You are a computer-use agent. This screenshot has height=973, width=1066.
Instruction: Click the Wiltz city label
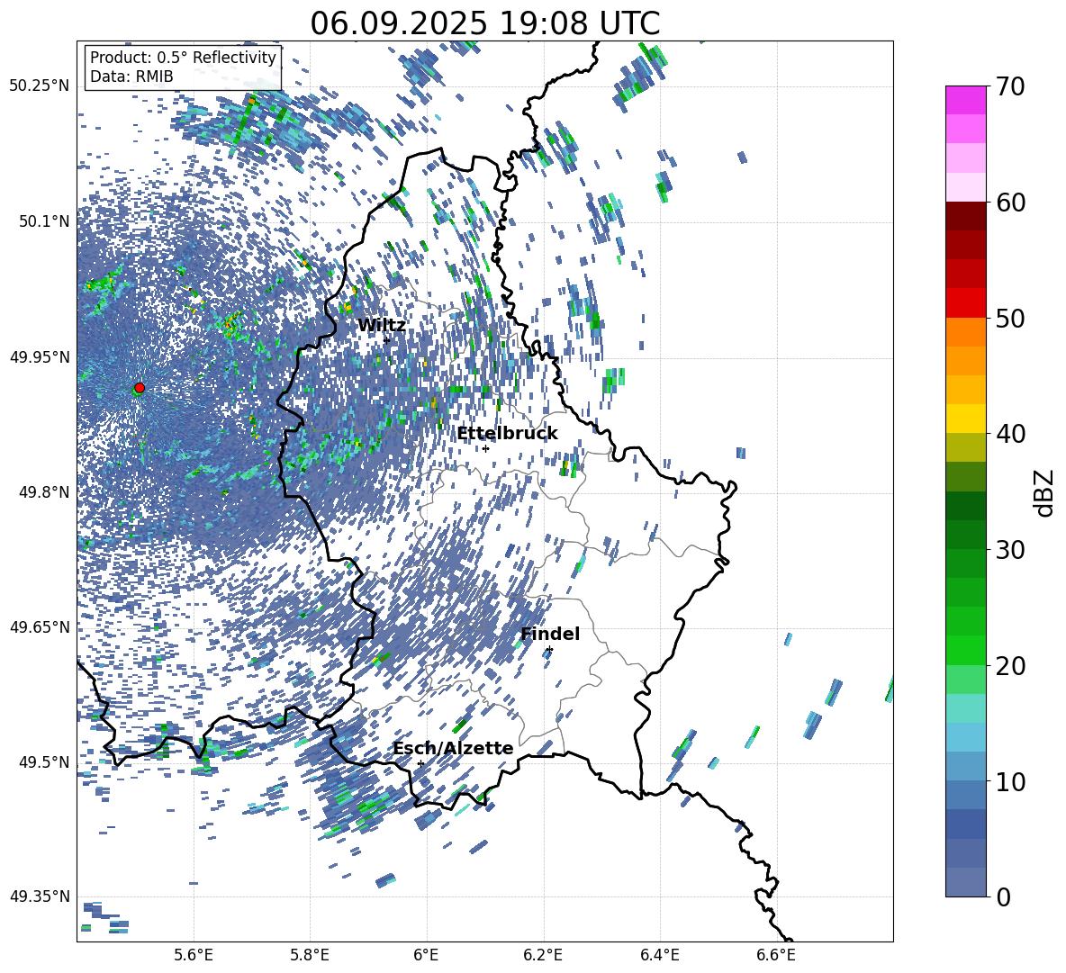(x=382, y=326)
